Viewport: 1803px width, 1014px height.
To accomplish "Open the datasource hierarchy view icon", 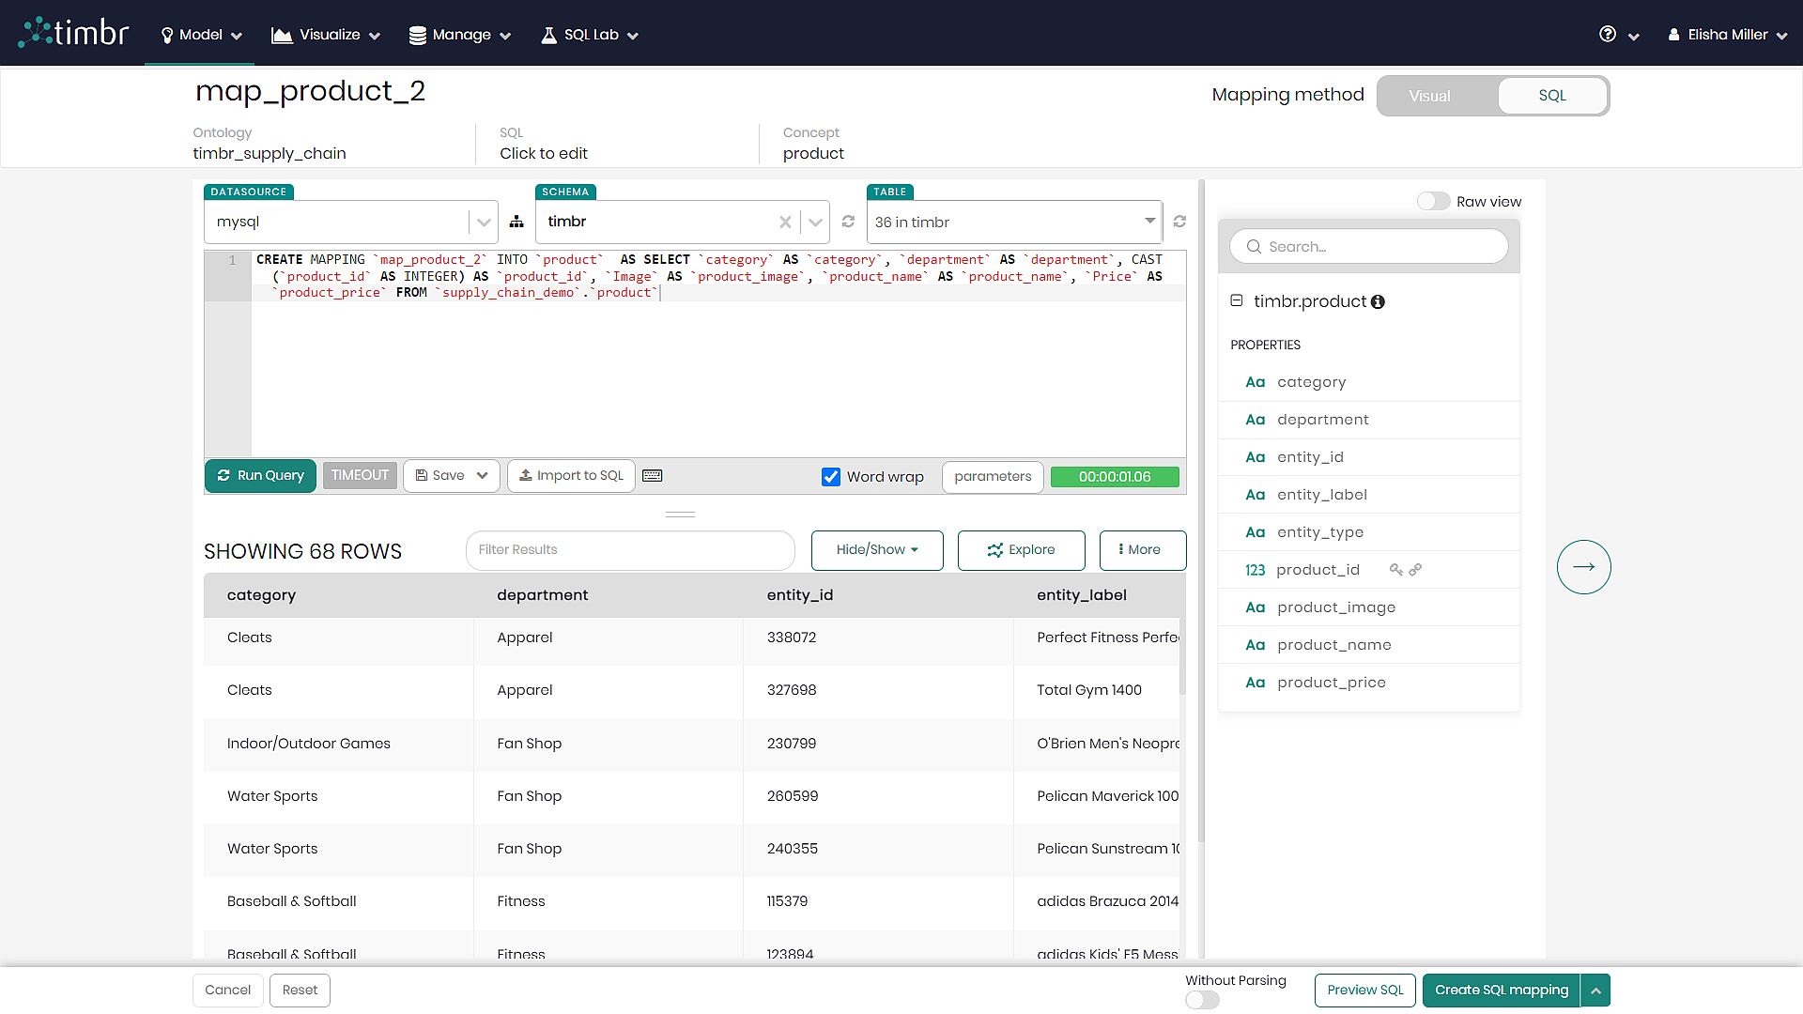I will (x=516, y=222).
